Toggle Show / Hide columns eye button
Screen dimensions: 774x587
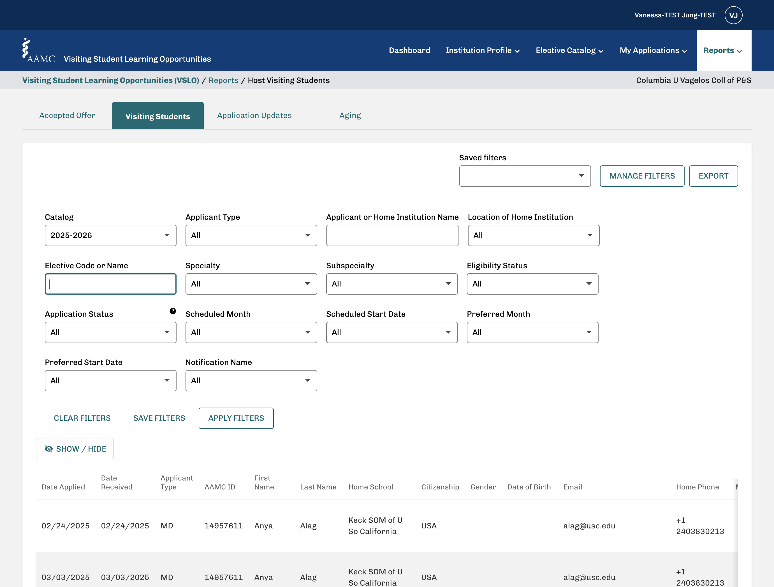75,449
